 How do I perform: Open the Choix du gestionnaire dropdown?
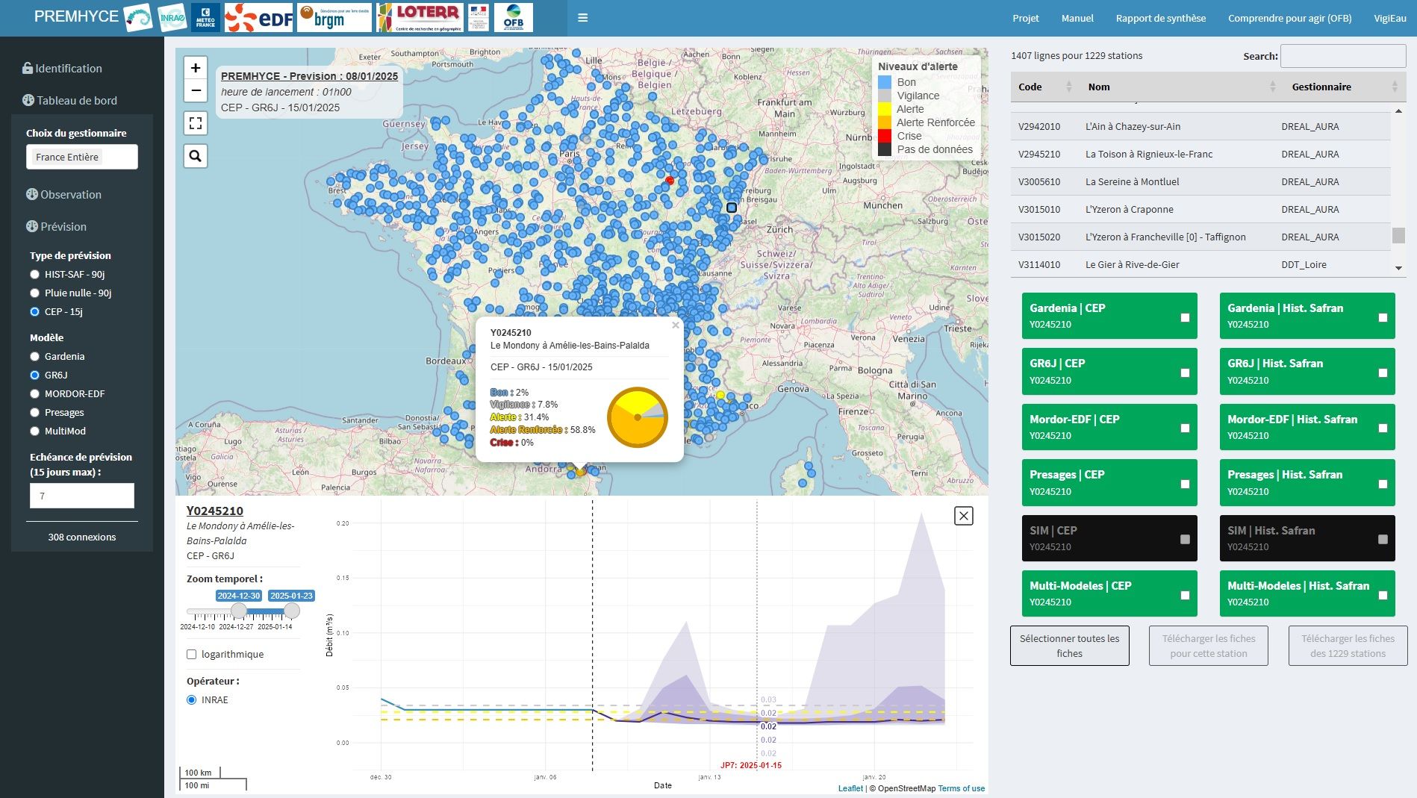82,157
